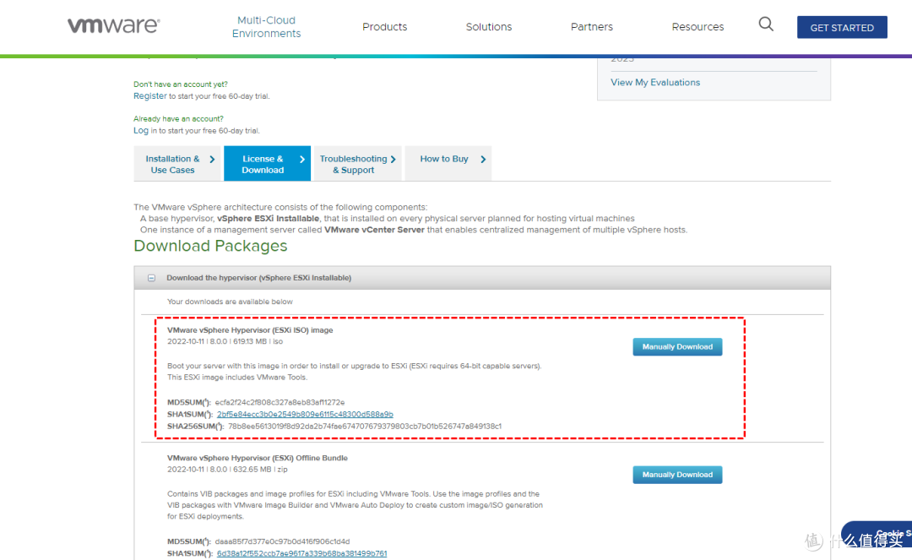Screen dimensions: 912x560
Task: Click '2022-10-11 | 8.0.0 | 619.13 MB | iso' line
Action: [225, 341]
